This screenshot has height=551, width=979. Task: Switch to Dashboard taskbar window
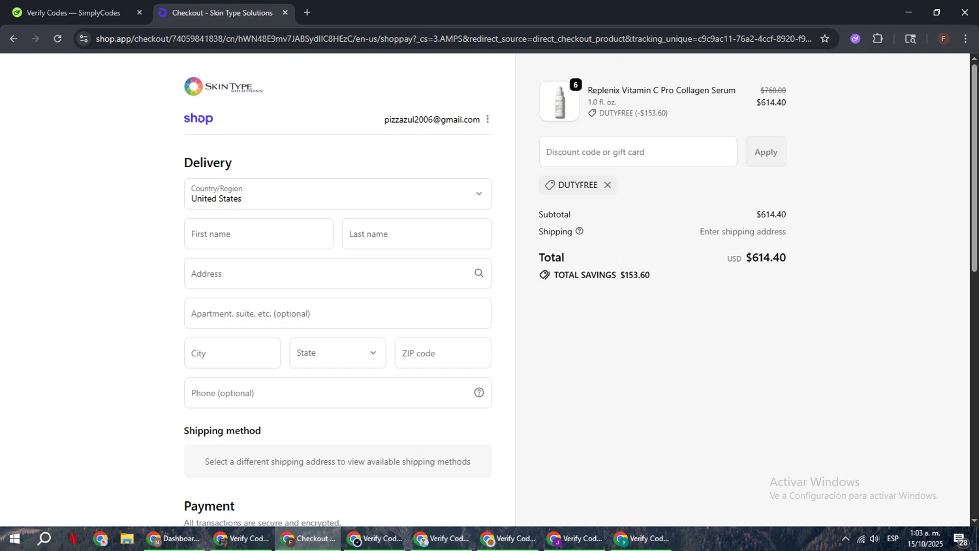[174, 539]
